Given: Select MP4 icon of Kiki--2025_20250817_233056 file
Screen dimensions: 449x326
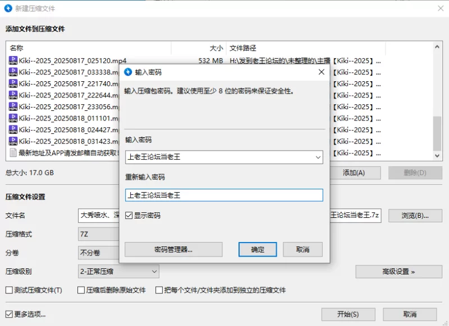Looking at the screenshot, I should point(13,106).
